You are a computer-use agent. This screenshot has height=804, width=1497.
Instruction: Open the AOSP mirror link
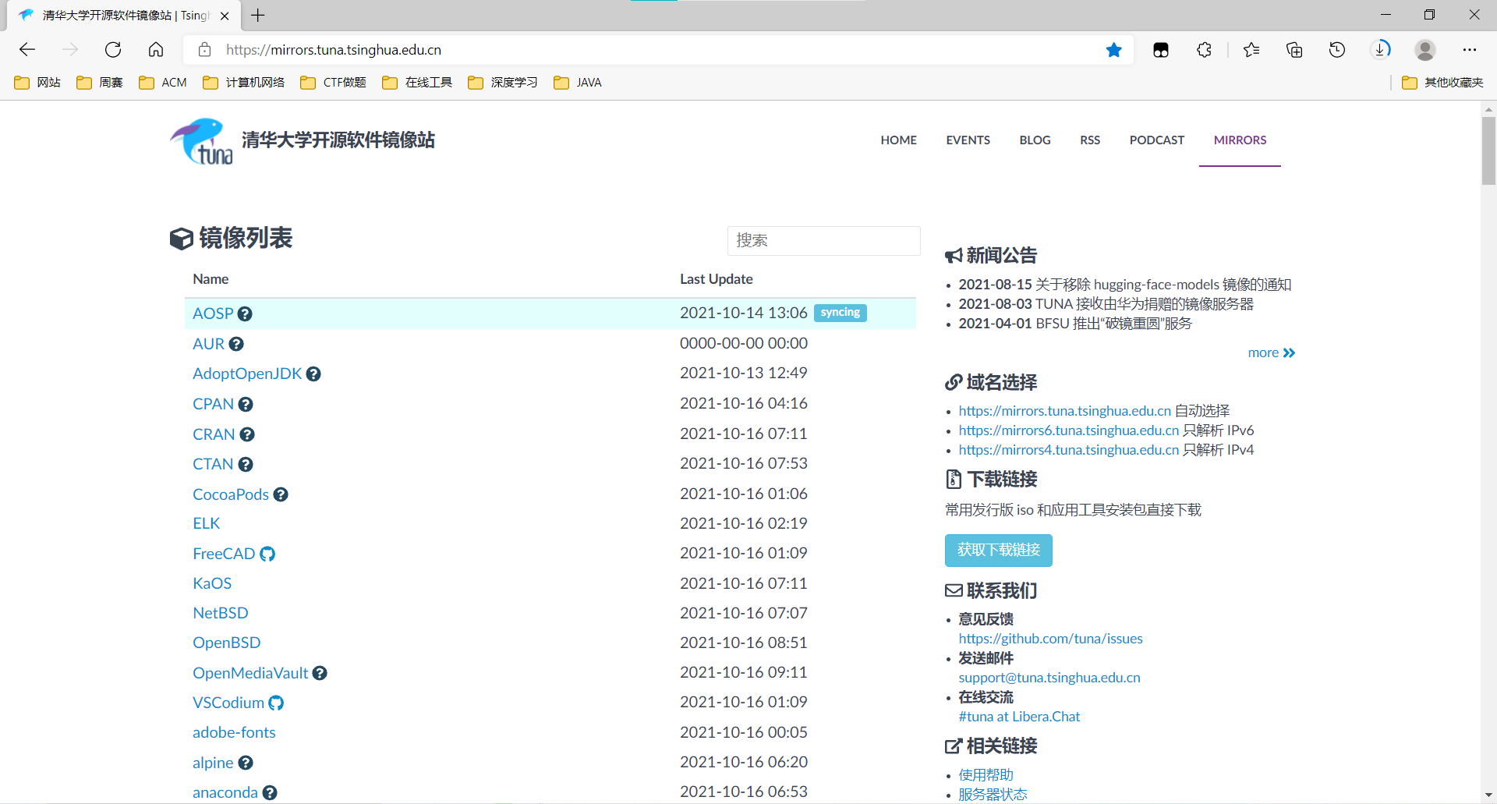(x=213, y=313)
